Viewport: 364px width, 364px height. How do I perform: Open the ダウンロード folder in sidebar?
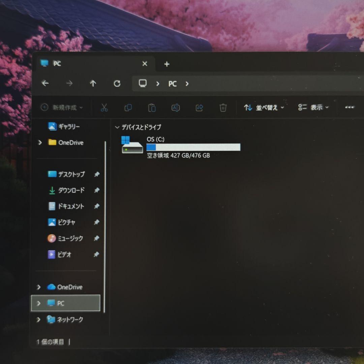(70, 190)
